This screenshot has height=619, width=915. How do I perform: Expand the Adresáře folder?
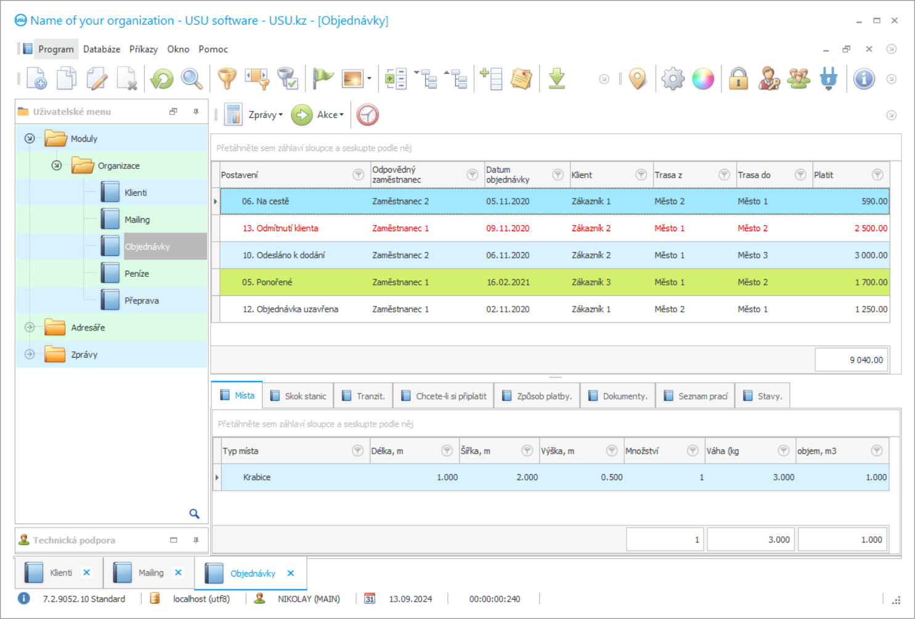[x=30, y=327]
